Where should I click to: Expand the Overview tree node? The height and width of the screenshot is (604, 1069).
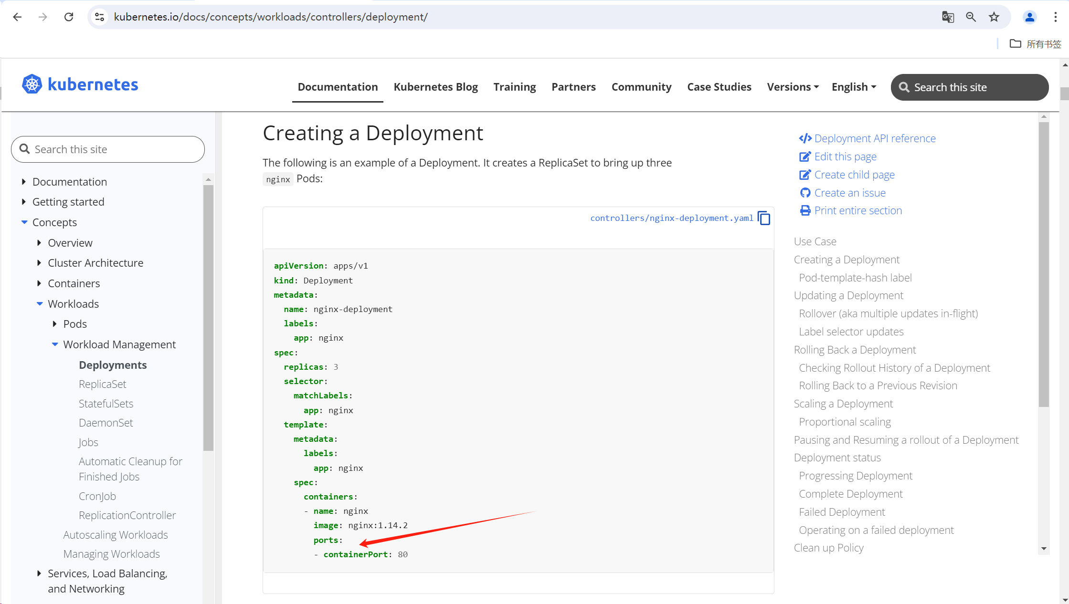pyautogui.click(x=39, y=243)
